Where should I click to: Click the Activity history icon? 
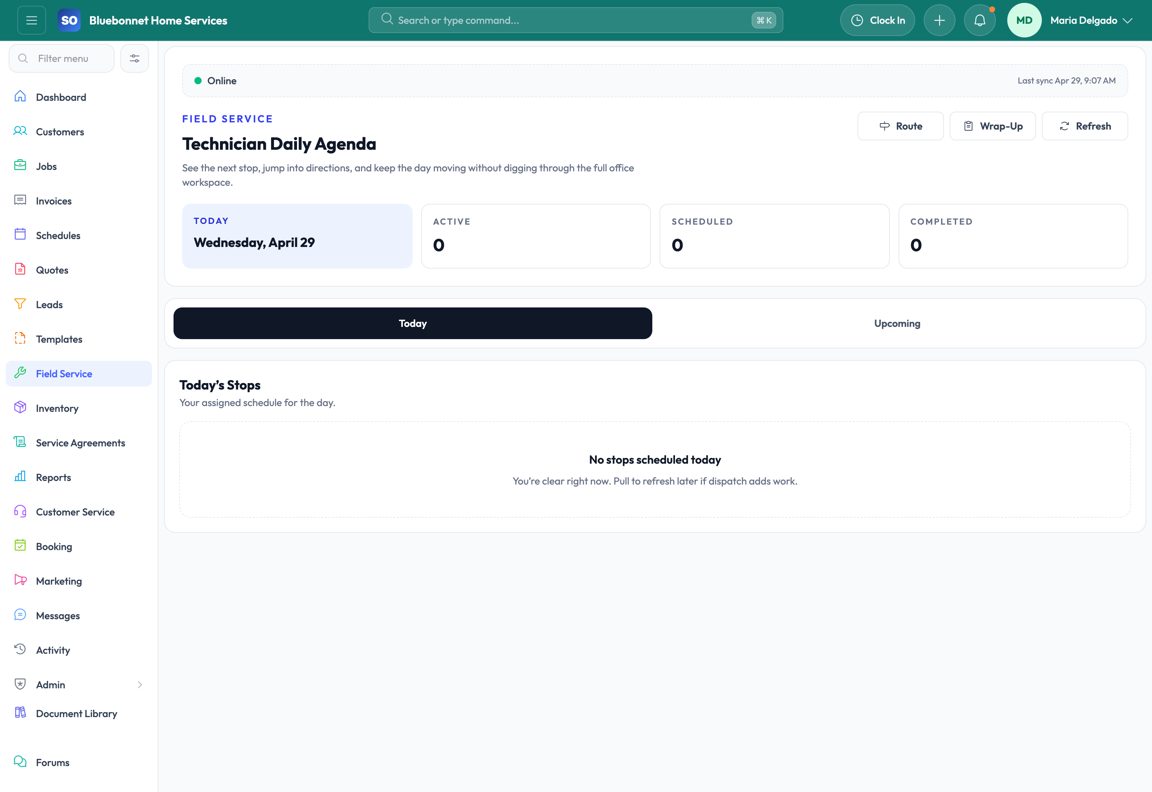pos(21,649)
